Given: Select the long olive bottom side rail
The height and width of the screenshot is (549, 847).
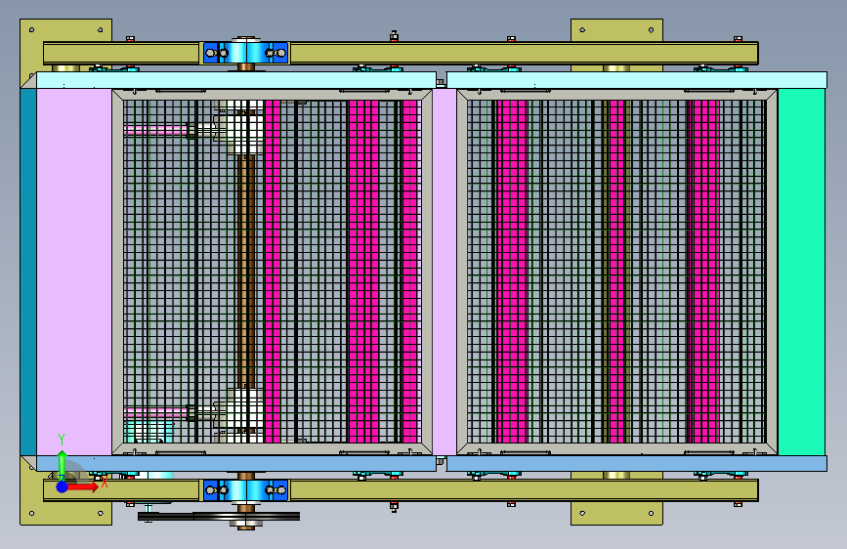Looking at the screenshot, I should [x=523, y=490].
